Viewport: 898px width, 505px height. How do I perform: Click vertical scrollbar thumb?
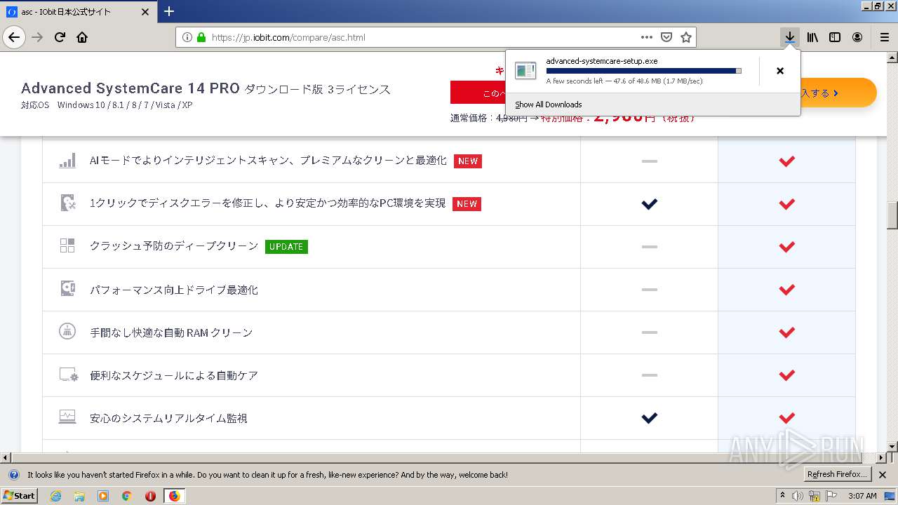pyautogui.click(x=892, y=215)
